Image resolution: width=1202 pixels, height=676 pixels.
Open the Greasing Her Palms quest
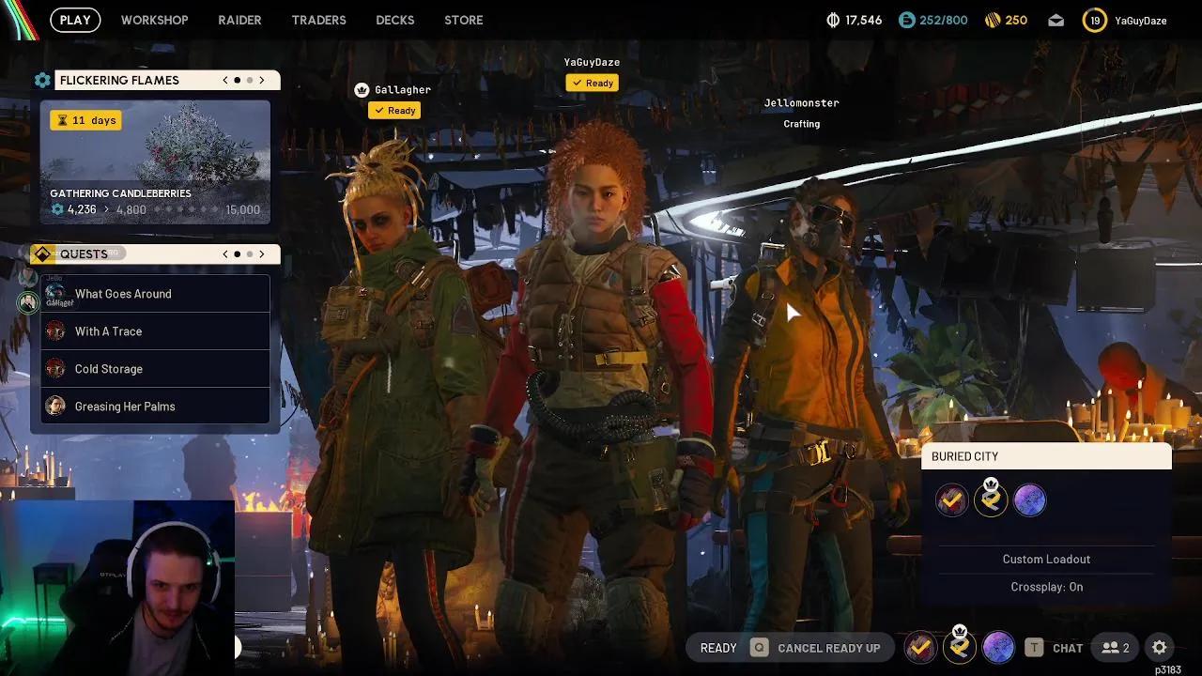pos(155,407)
